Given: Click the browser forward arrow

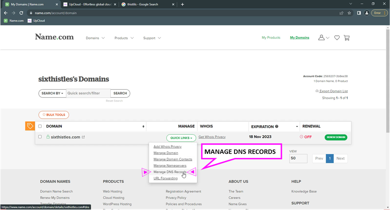Looking at the screenshot, I should (x=14, y=13).
